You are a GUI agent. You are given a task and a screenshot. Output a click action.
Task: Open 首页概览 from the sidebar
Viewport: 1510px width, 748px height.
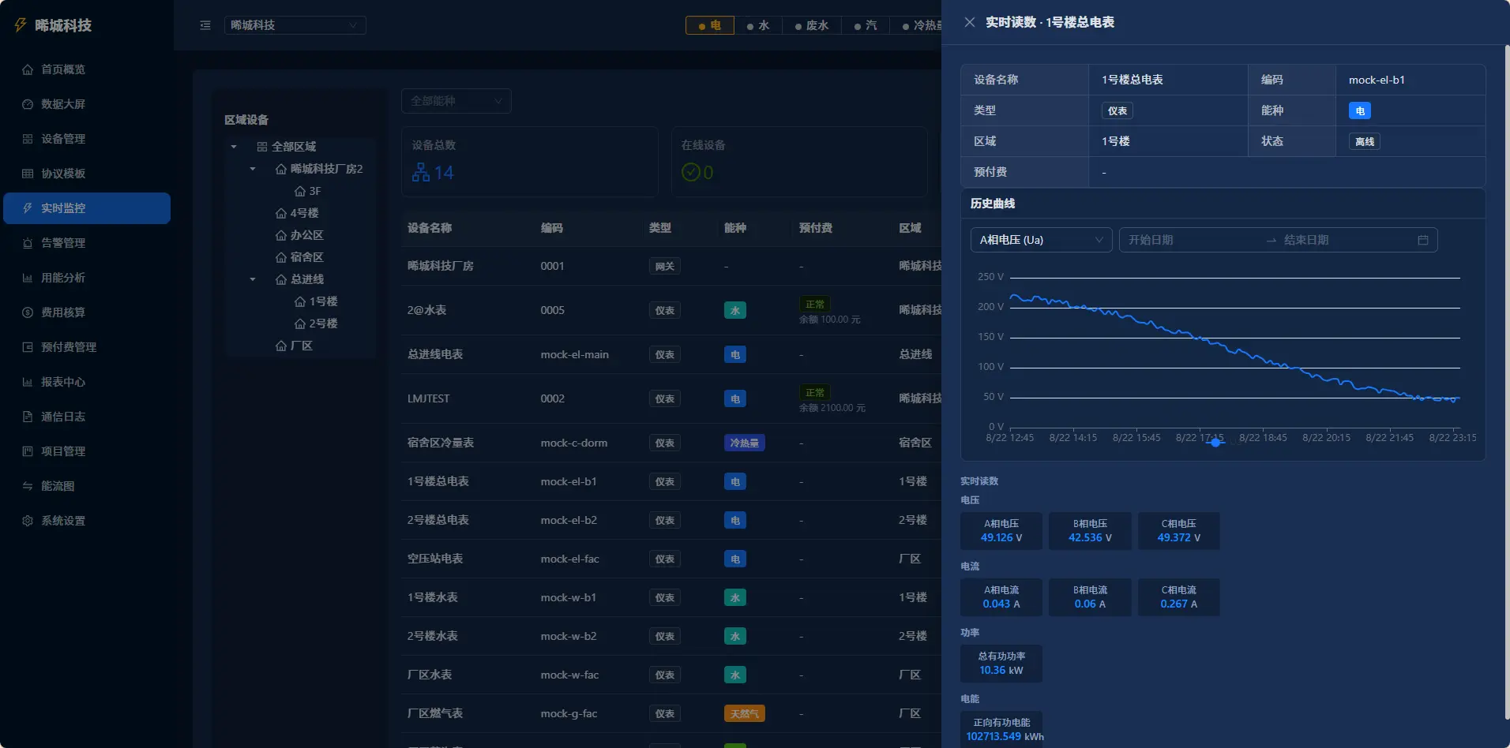[x=87, y=69]
